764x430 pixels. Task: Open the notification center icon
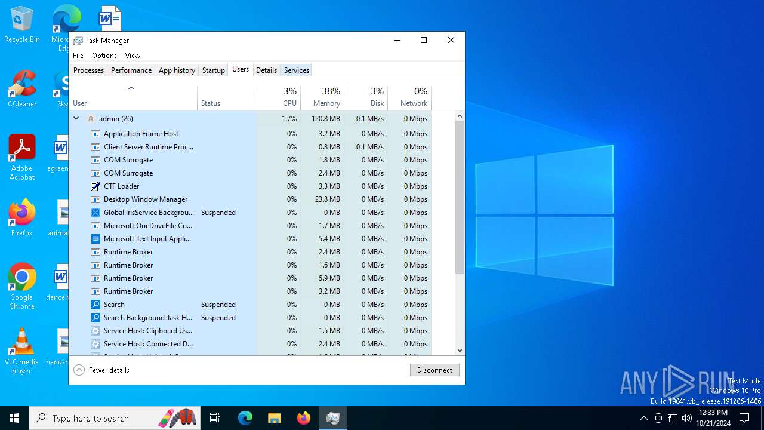[x=744, y=418]
